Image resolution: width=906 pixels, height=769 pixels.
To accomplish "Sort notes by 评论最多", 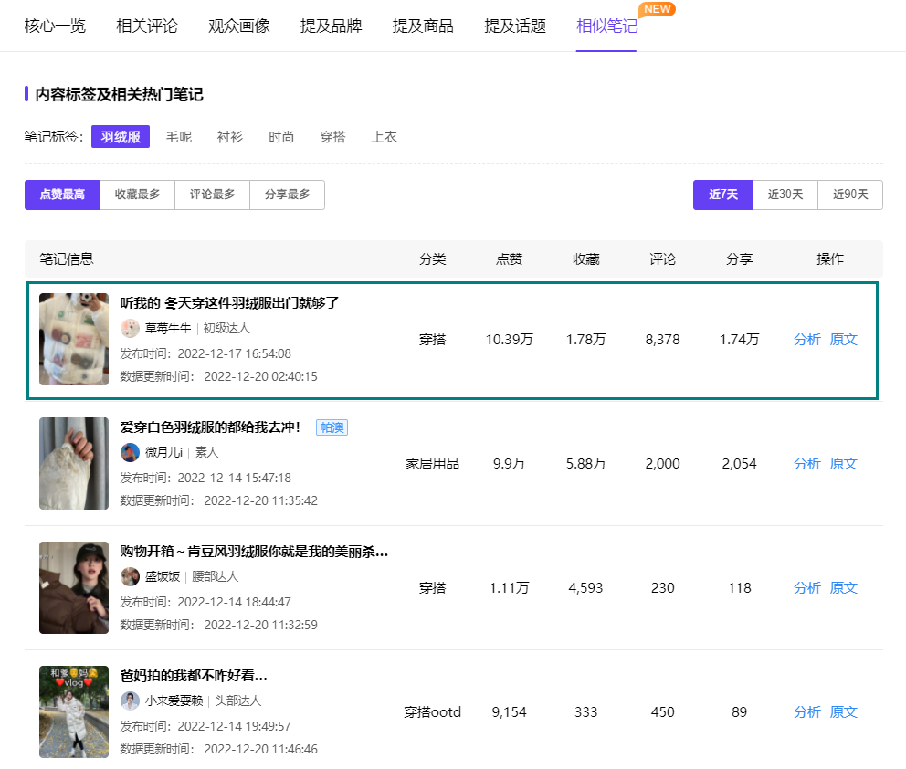I will pos(212,195).
